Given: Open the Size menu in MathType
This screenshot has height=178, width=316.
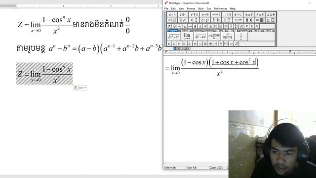Looking at the screenshot, I should click(208, 9).
